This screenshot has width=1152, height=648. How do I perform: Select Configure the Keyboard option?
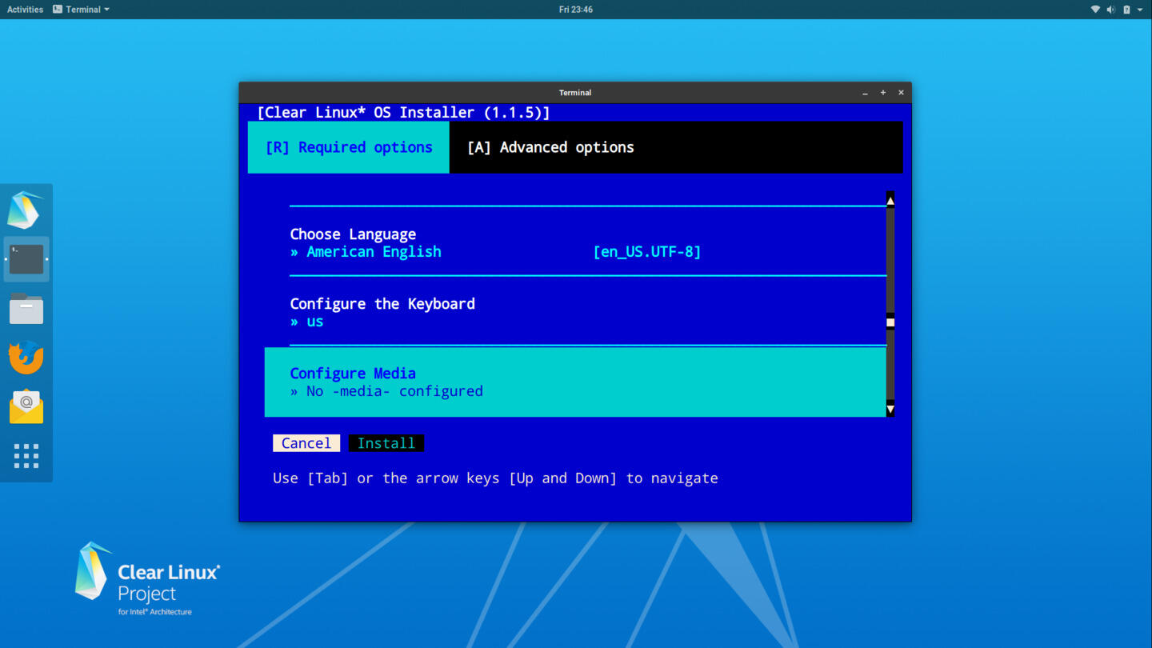pos(382,304)
